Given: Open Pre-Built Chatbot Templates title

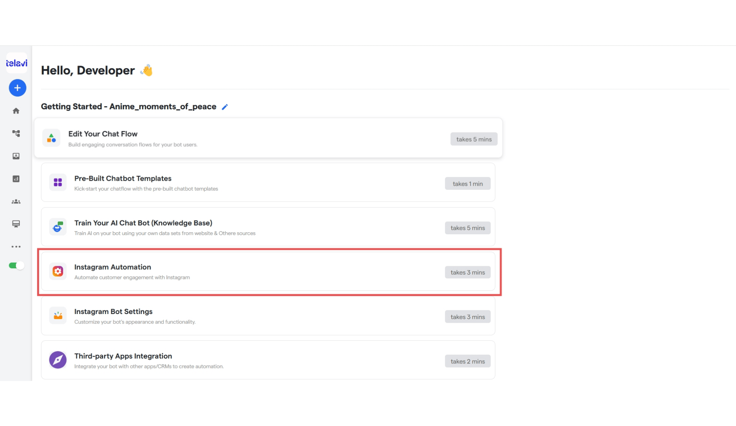Looking at the screenshot, I should [123, 179].
